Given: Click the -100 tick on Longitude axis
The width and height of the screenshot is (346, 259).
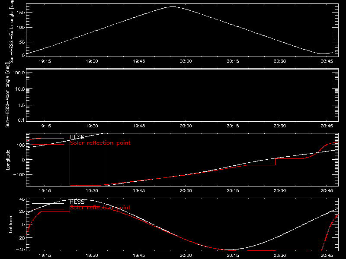Looking at the screenshot, I should coord(19,174).
